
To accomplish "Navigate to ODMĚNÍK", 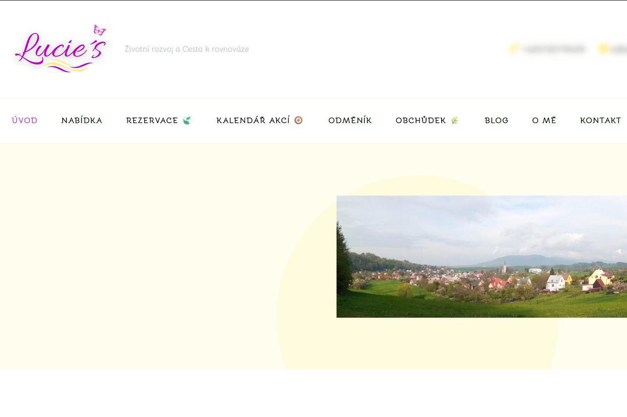I will tap(350, 121).
